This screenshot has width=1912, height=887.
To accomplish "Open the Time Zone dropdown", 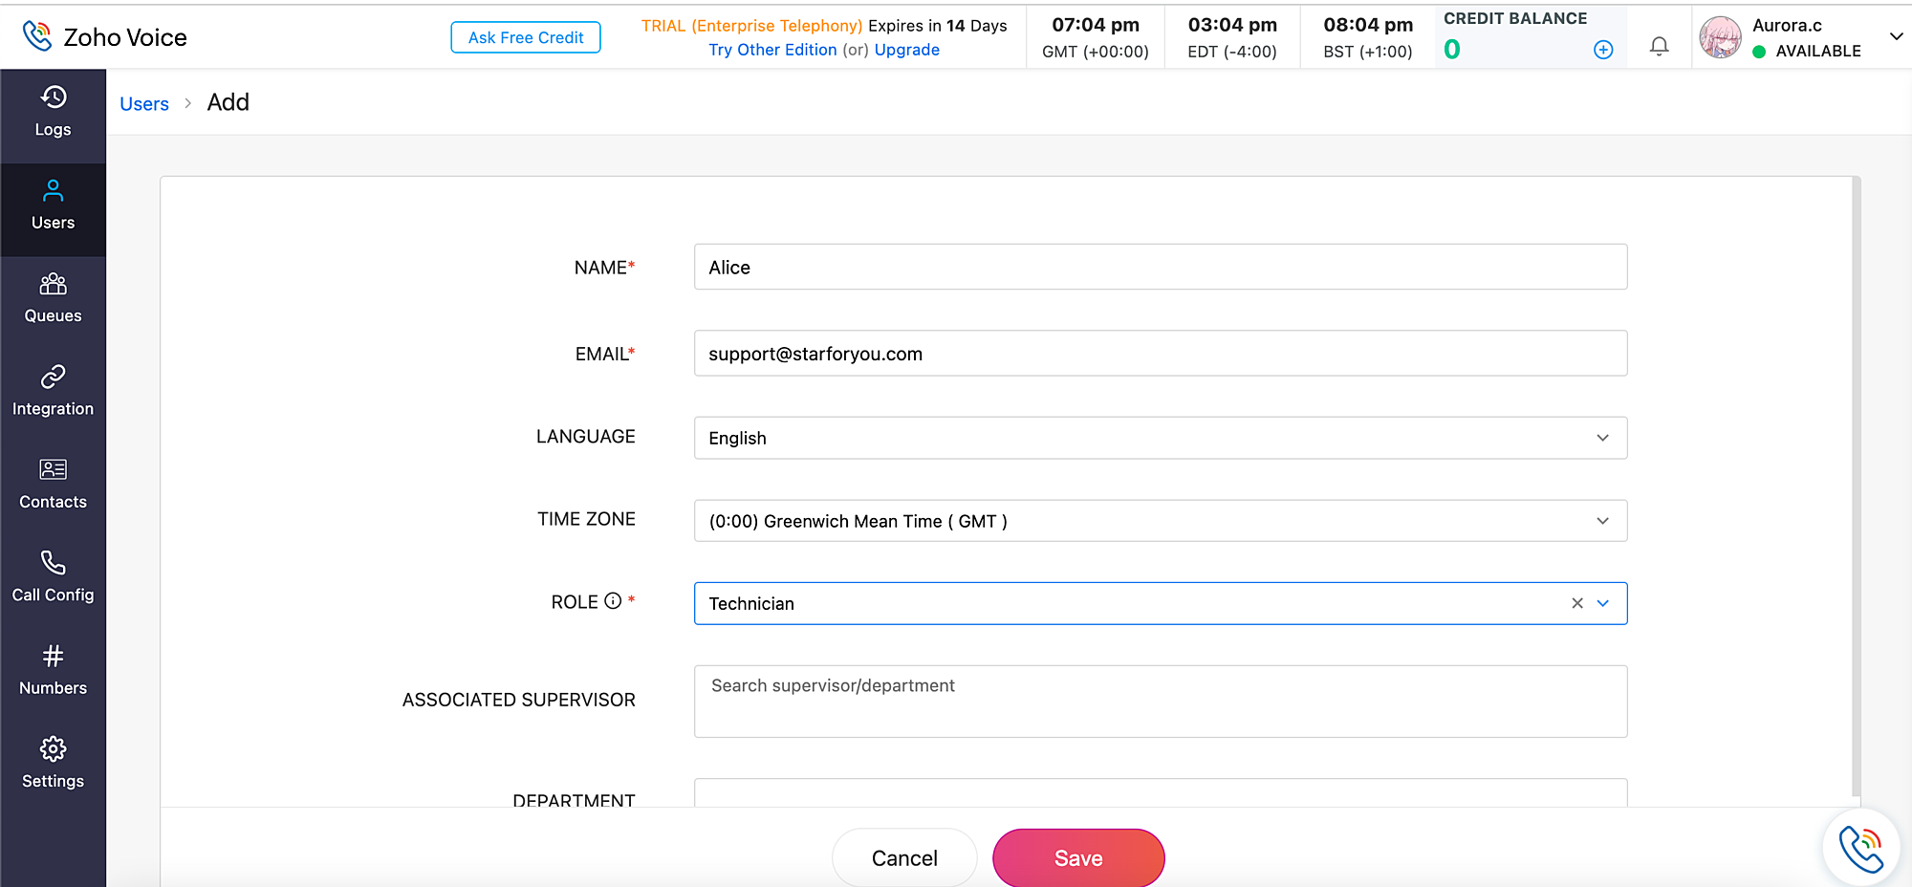I will click(x=1161, y=521).
